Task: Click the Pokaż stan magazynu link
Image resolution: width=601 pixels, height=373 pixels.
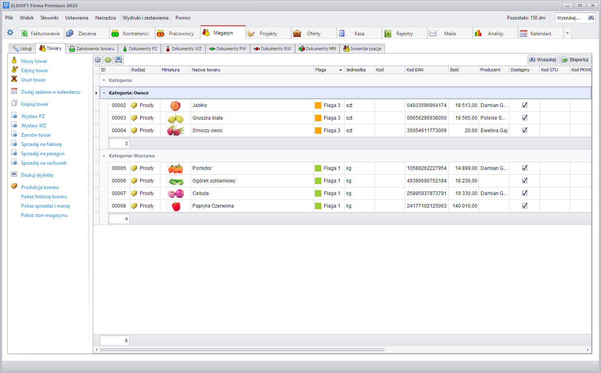Action: coord(44,215)
